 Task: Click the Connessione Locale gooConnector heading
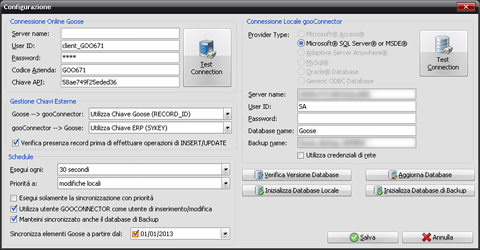tap(294, 21)
